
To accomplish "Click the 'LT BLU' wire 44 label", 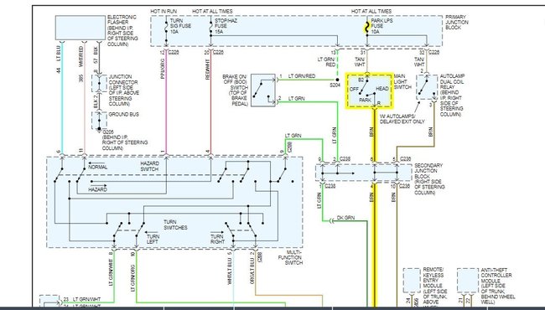I will (x=58, y=54).
